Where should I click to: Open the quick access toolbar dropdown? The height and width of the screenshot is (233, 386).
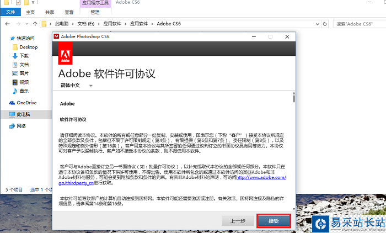pyautogui.click(x=33, y=3)
